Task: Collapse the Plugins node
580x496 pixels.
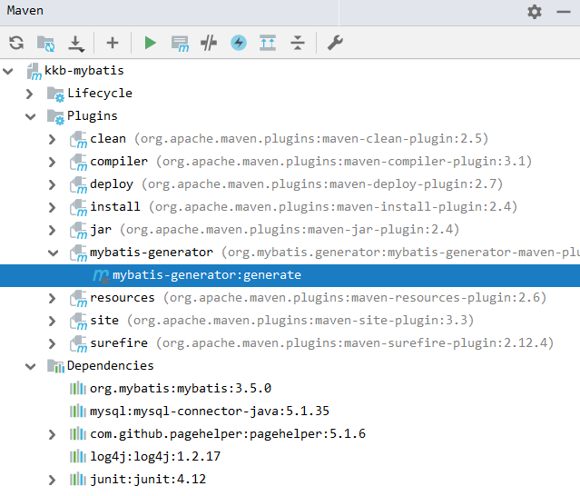Action: pyautogui.click(x=30, y=116)
